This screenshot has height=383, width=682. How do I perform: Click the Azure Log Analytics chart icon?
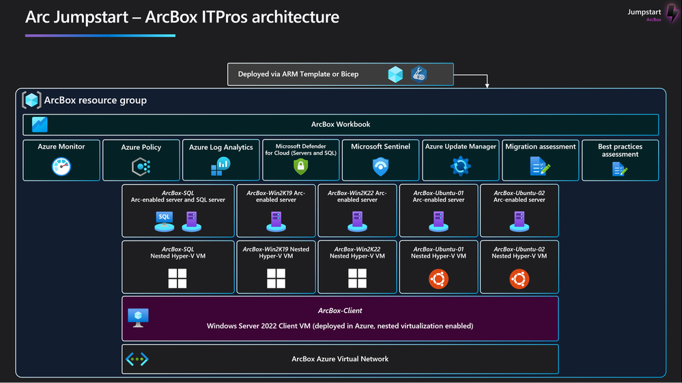pos(221,167)
